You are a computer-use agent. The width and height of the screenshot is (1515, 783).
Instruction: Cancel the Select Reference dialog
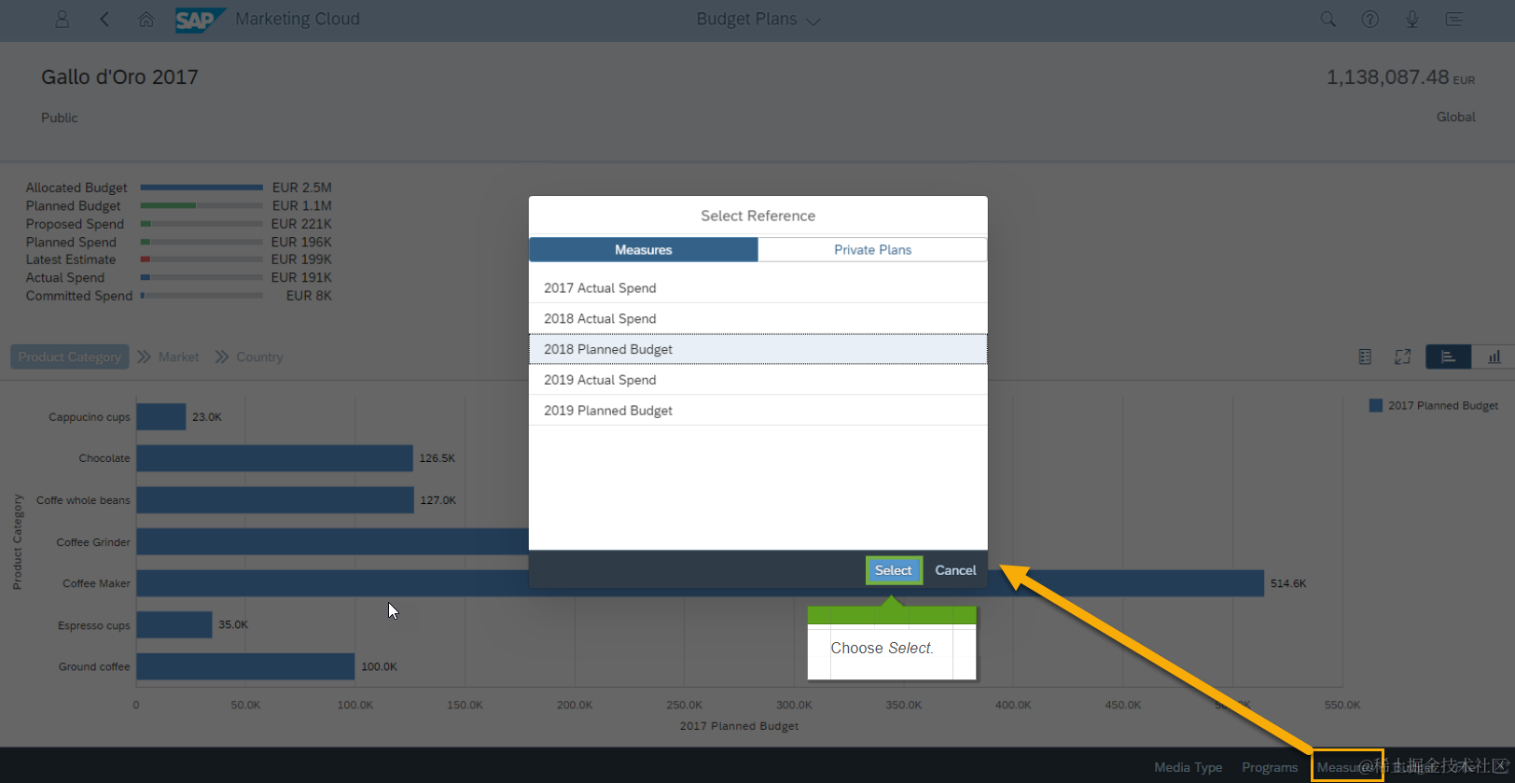point(955,570)
